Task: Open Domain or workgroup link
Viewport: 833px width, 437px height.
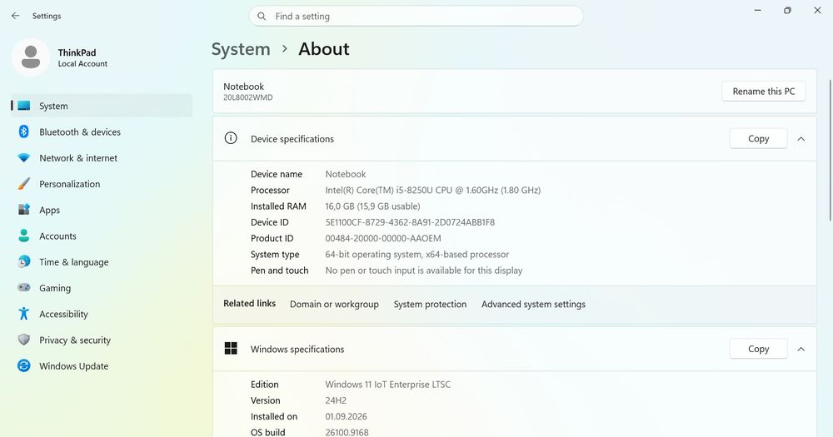Action: [x=334, y=305]
